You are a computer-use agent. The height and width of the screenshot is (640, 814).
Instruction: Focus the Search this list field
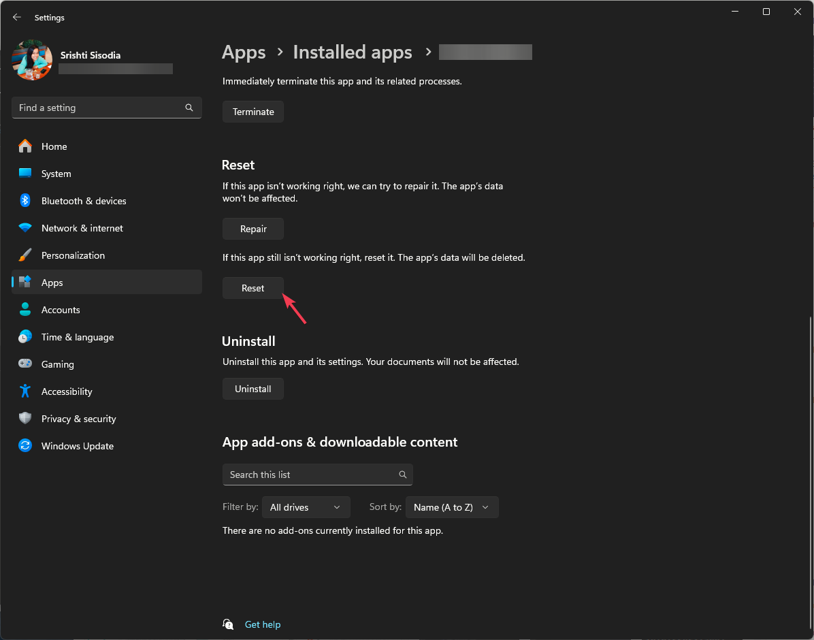point(318,475)
